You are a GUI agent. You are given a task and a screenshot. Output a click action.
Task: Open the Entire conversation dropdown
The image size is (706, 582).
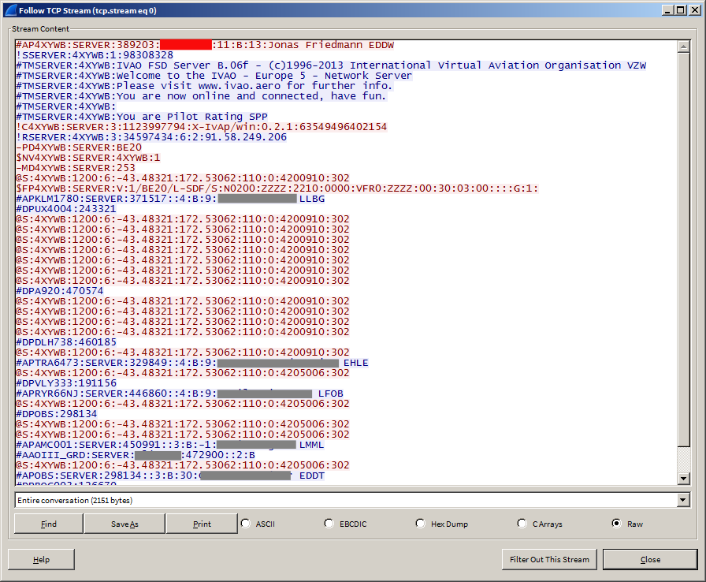682,500
